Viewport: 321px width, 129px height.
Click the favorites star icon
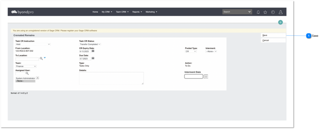(x=265, y=12)
